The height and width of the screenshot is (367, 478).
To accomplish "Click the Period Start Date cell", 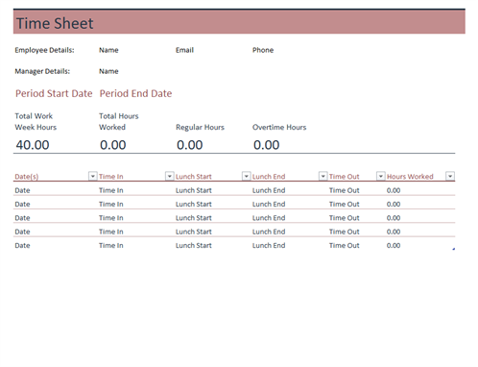I will 54,93.
